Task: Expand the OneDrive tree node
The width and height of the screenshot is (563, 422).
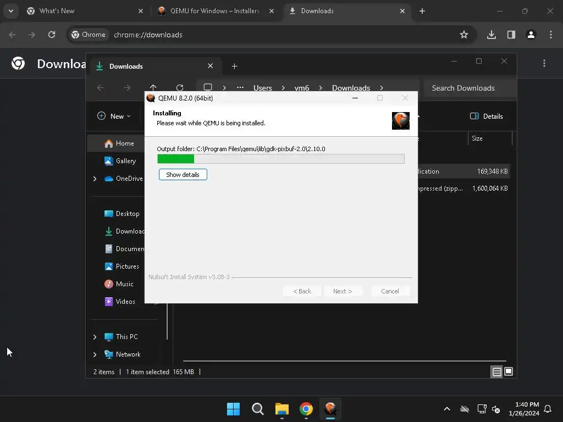Action: [x=95, y=179]
